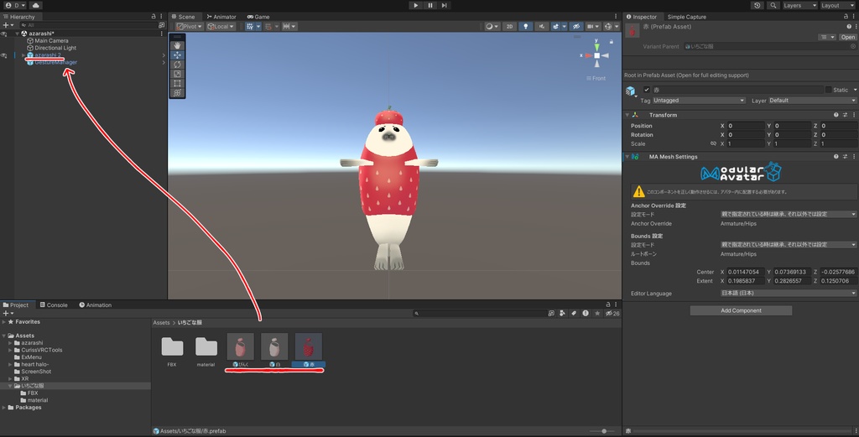The image size is (859, 437).
Task: Collapse the MA Mesh Settings component
Action: (x=627, y=157)
